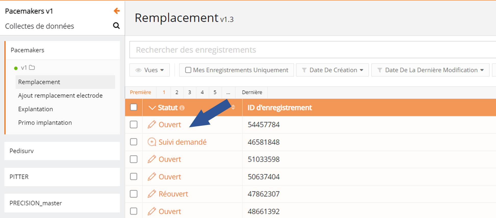Screen dimensions: 496x218
Task: Expand the Date De Création filter
Action: [x=332, y=70]
